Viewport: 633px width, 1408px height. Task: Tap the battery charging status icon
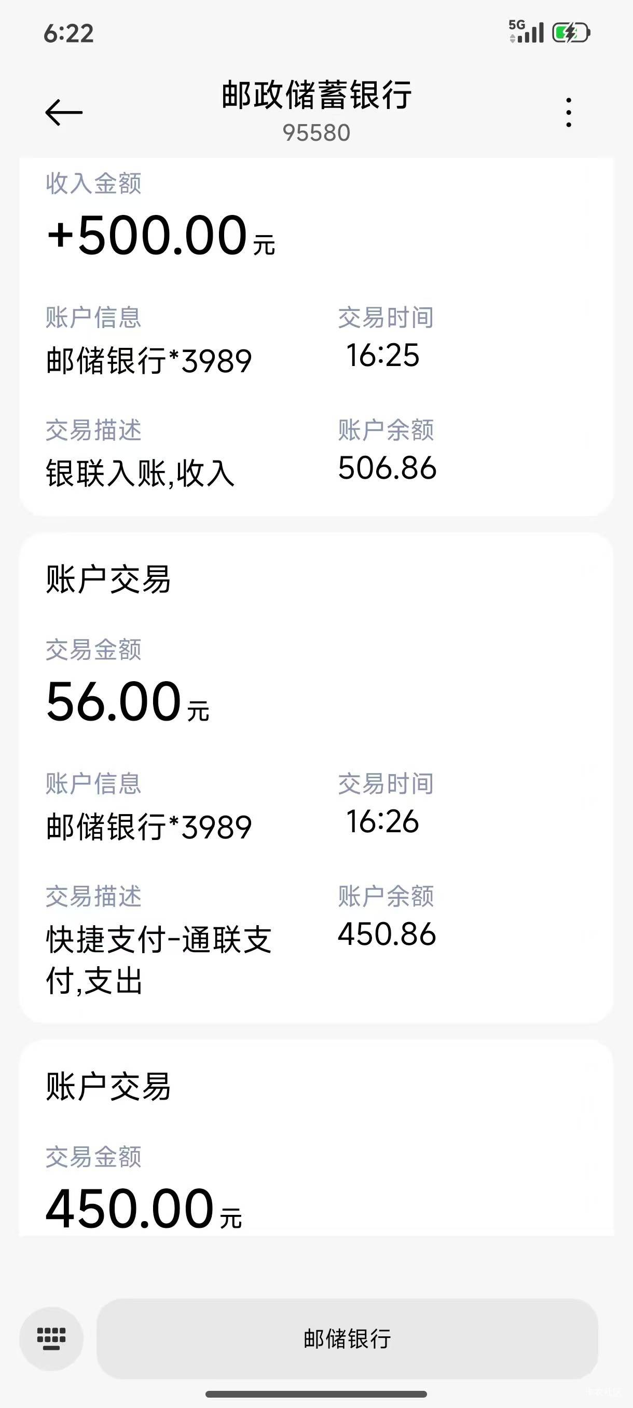[571, 33]
